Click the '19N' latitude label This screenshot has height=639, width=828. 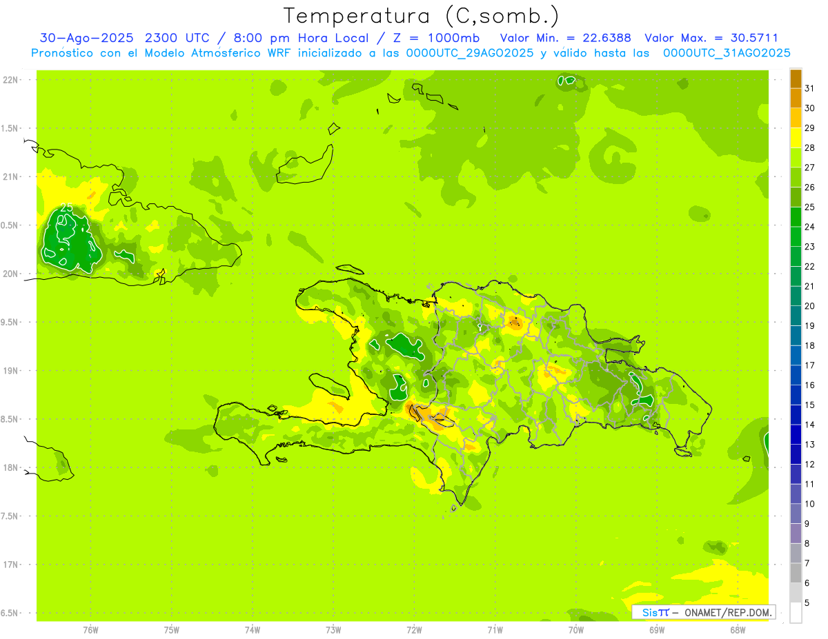click(x=10, y=371)
